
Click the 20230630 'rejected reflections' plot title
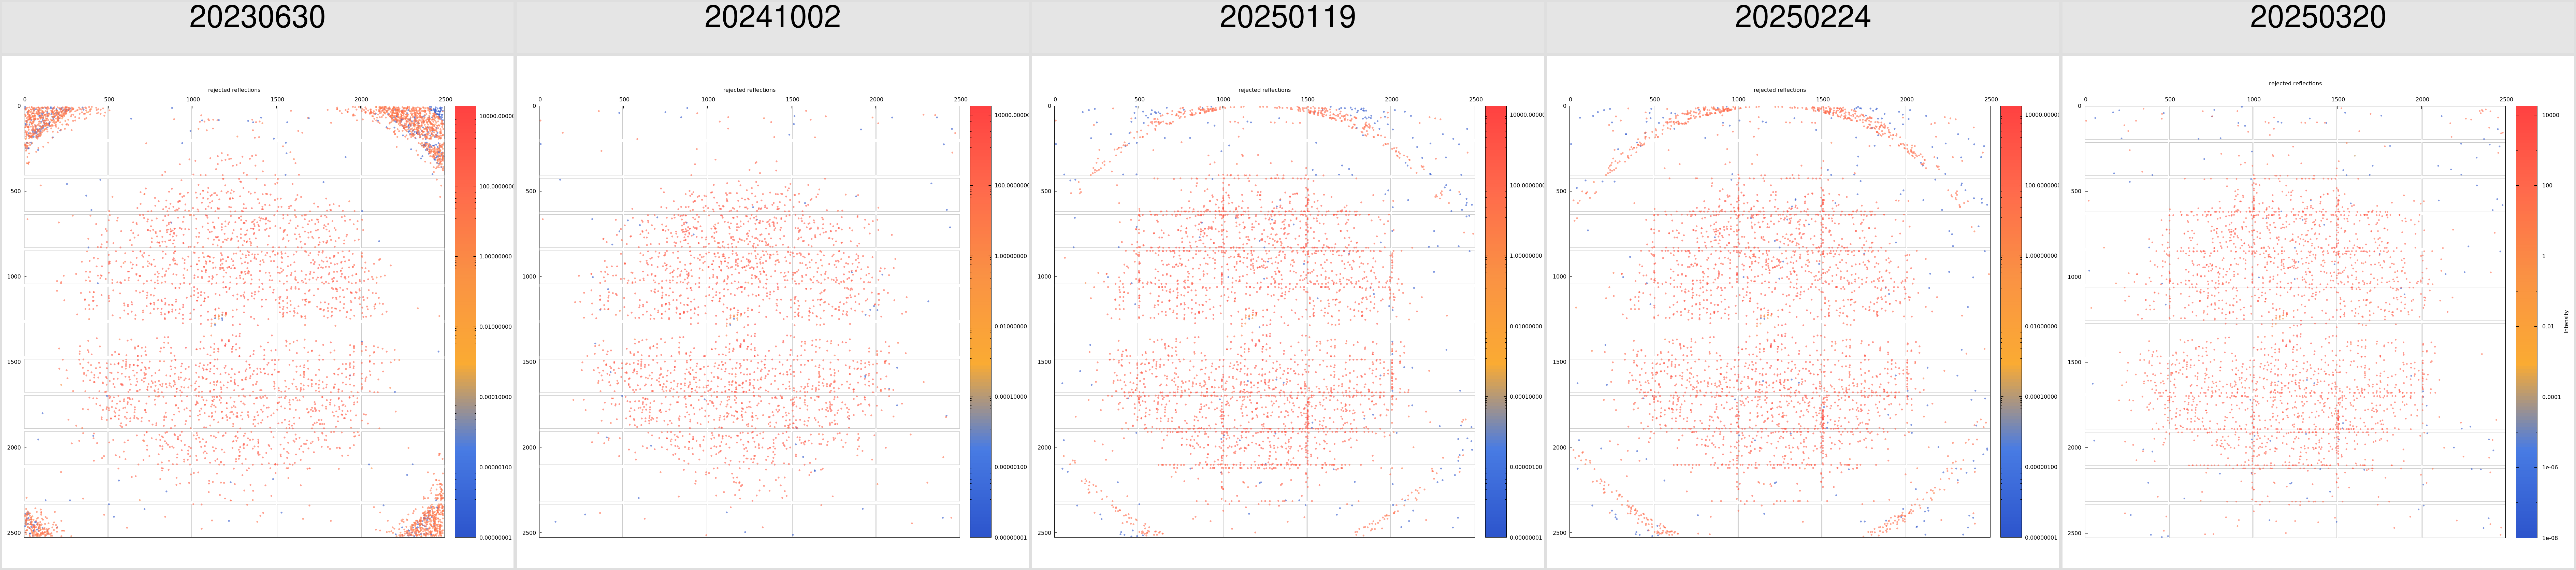click(234, 90)
